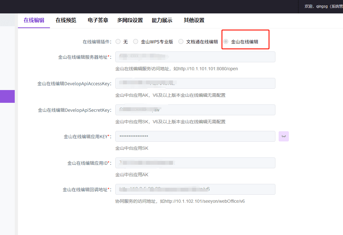Image resolution: width=343 pixels, height=235 pixels.
Task: Open the 能力展示 tab
Action: coord(162,20)
